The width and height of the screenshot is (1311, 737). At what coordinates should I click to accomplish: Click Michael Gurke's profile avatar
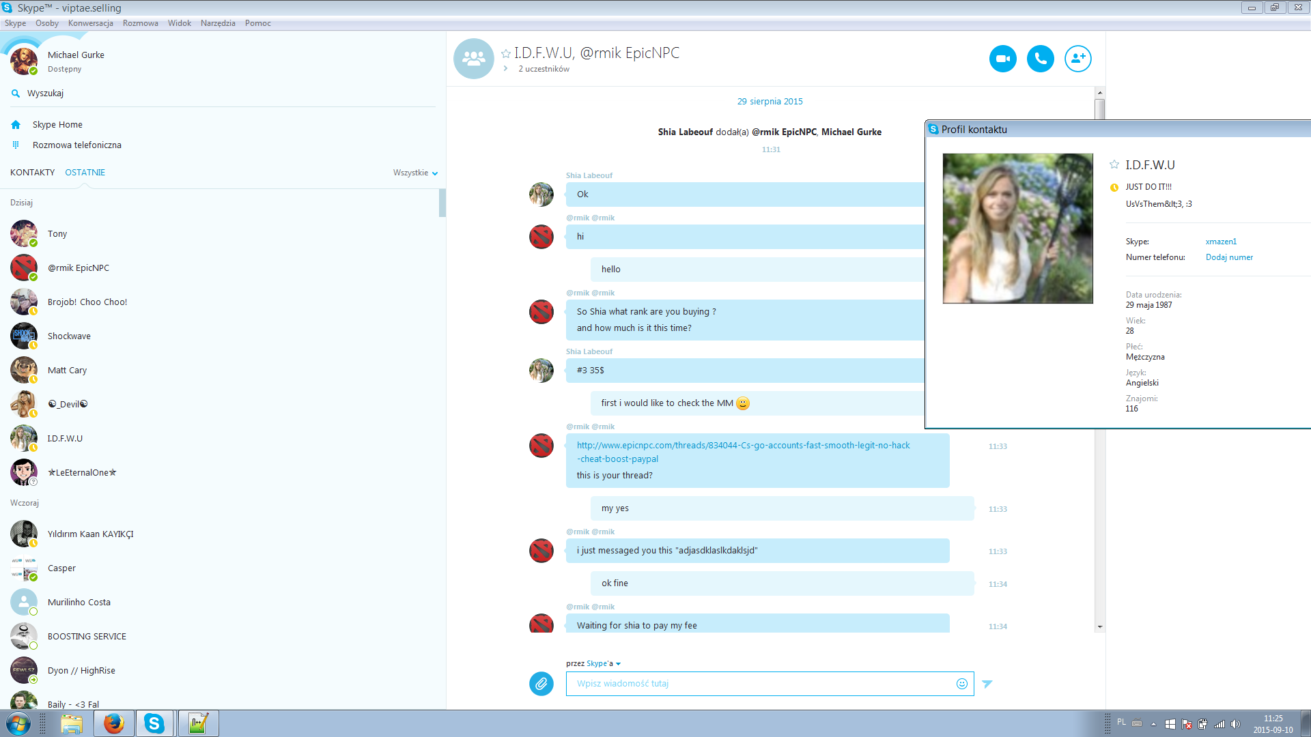point(24,61)
